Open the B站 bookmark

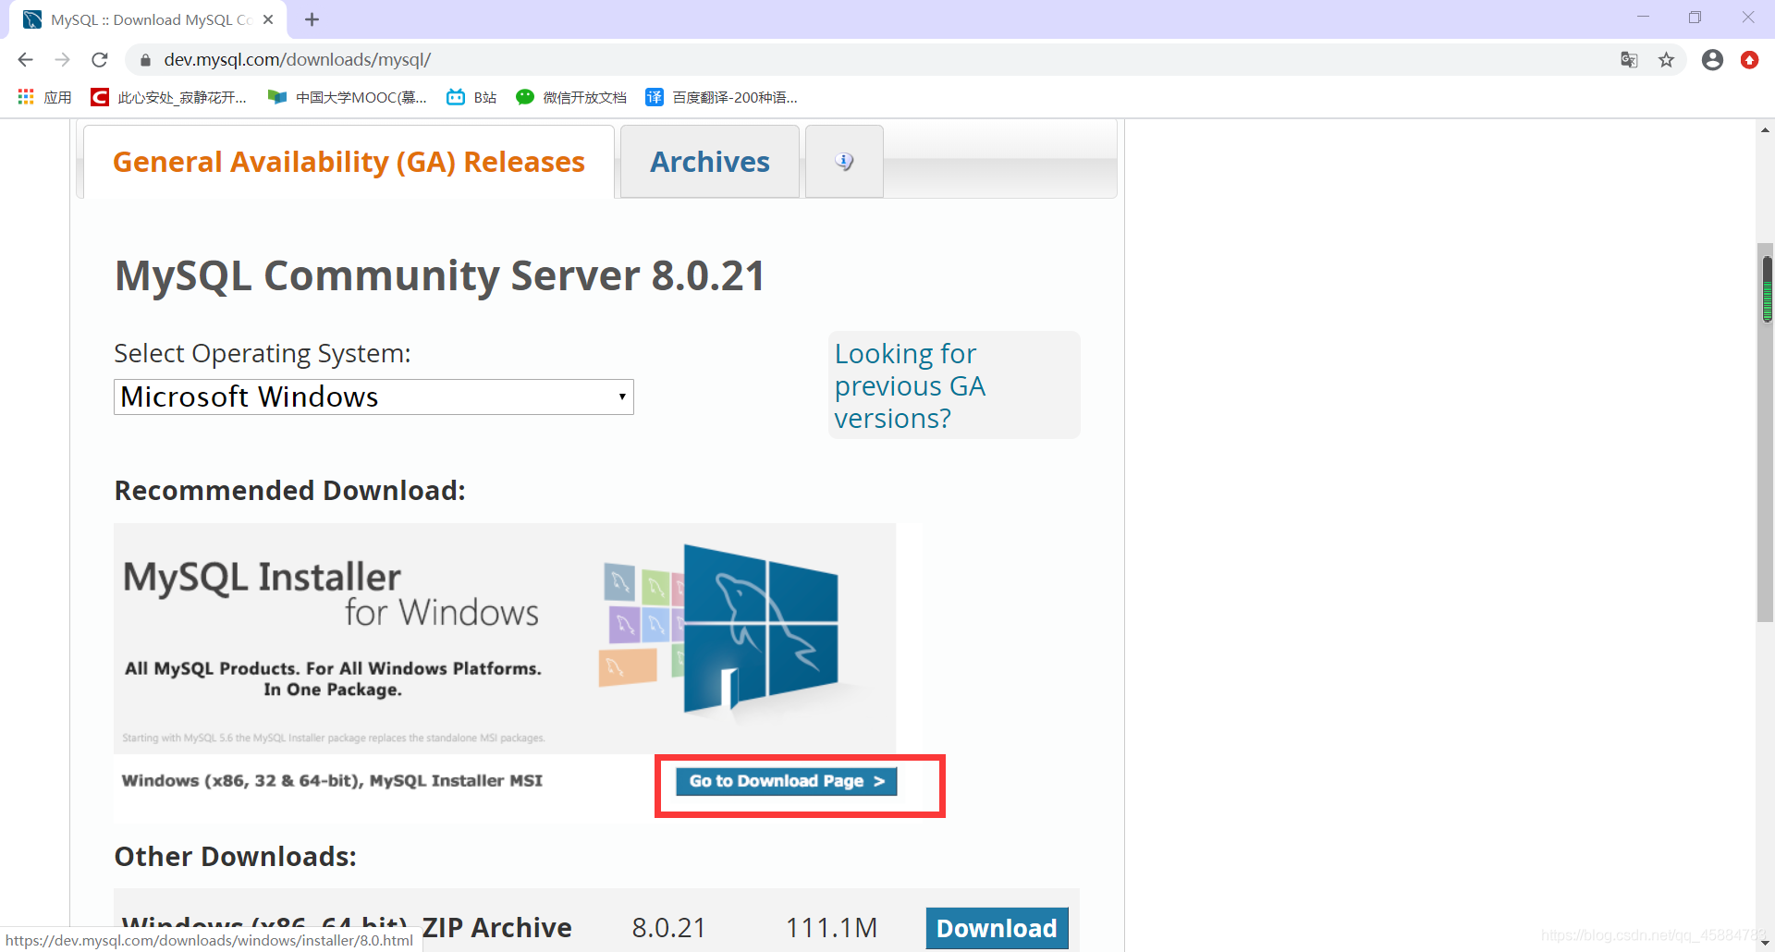click(x=471, y=97)
